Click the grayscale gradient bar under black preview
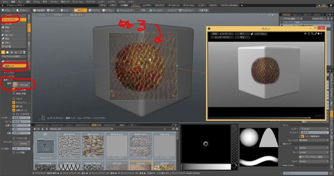334x176 pixels. pyautogui.click(x=206, y=167)
